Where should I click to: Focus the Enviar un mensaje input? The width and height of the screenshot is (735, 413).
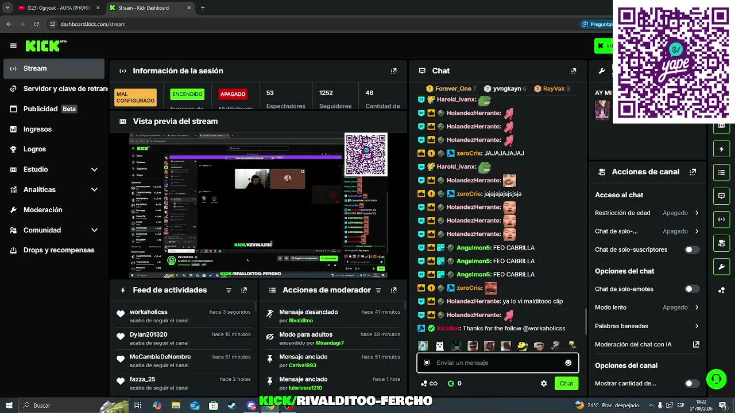[497, 363]
